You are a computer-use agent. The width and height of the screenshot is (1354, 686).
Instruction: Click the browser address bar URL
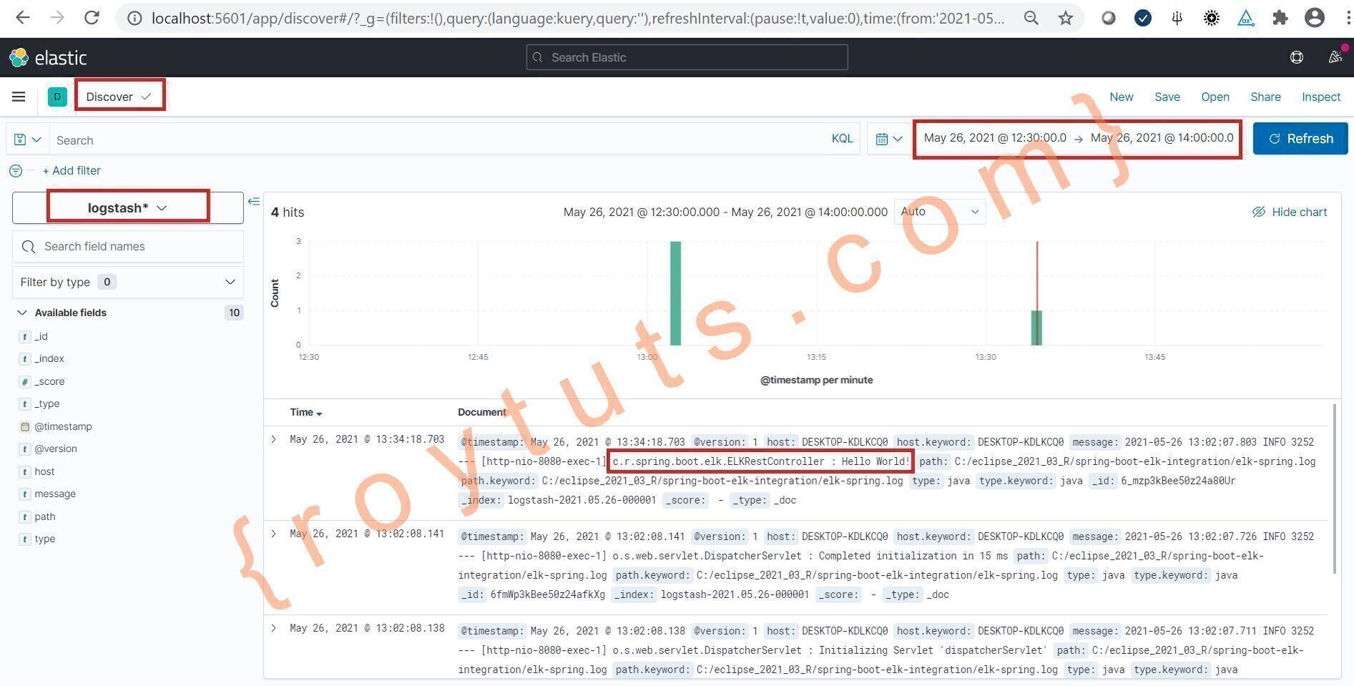[x=578, y=18]
